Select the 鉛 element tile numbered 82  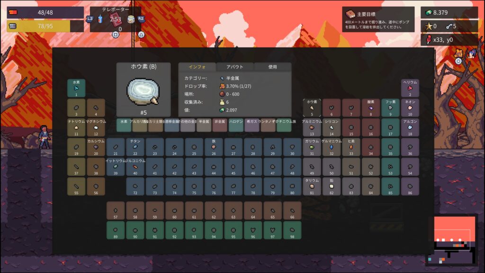click(x=332, y=187)
